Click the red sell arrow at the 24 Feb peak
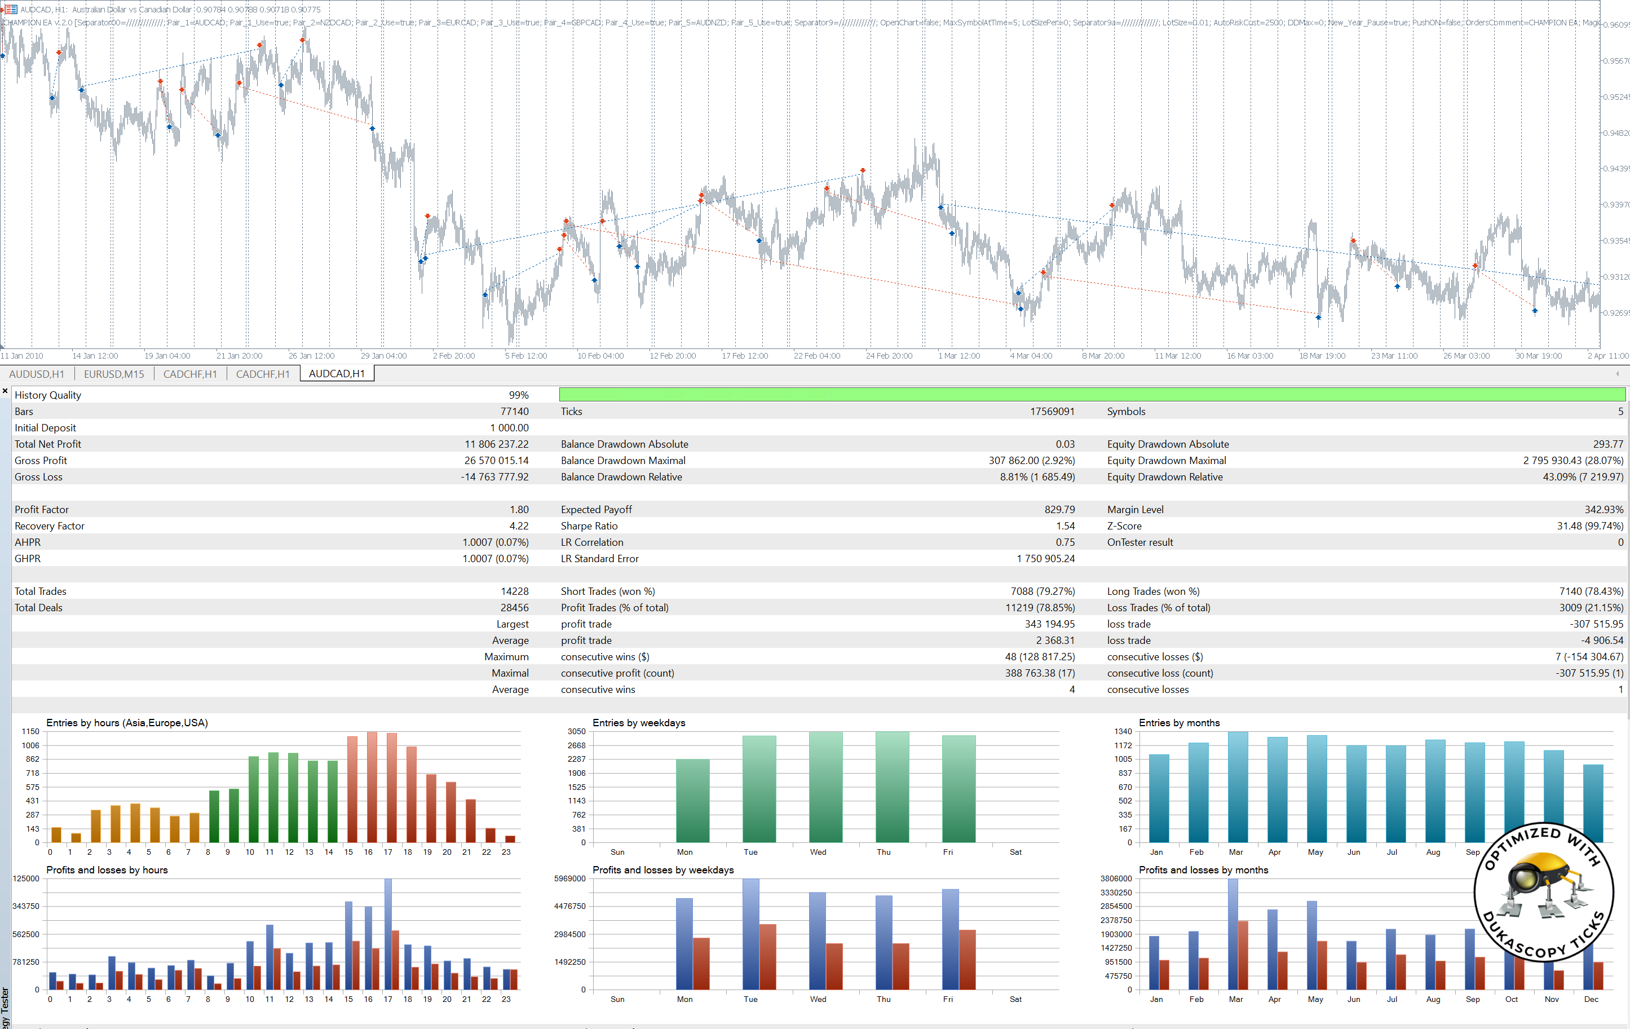Image resolution: width=1630 pixels, height=1029 pixels. pos(863,171)
